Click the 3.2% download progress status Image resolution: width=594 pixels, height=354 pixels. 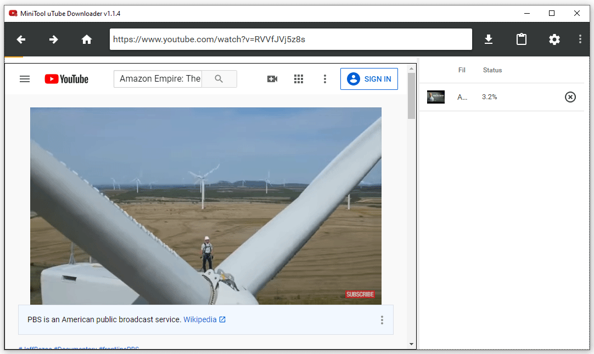[489, 96]
